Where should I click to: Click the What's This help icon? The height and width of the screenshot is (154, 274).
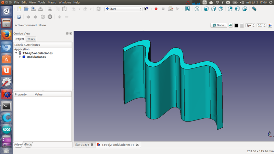point(146,9)
